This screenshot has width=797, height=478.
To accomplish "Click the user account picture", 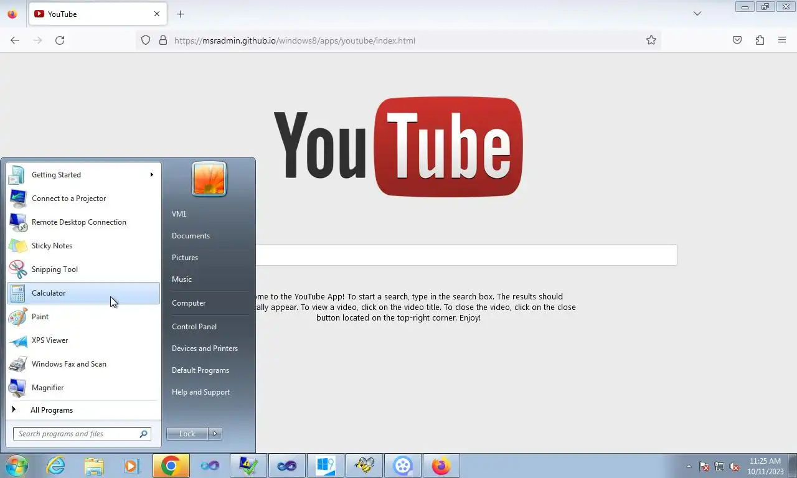I will pos(209,179).
